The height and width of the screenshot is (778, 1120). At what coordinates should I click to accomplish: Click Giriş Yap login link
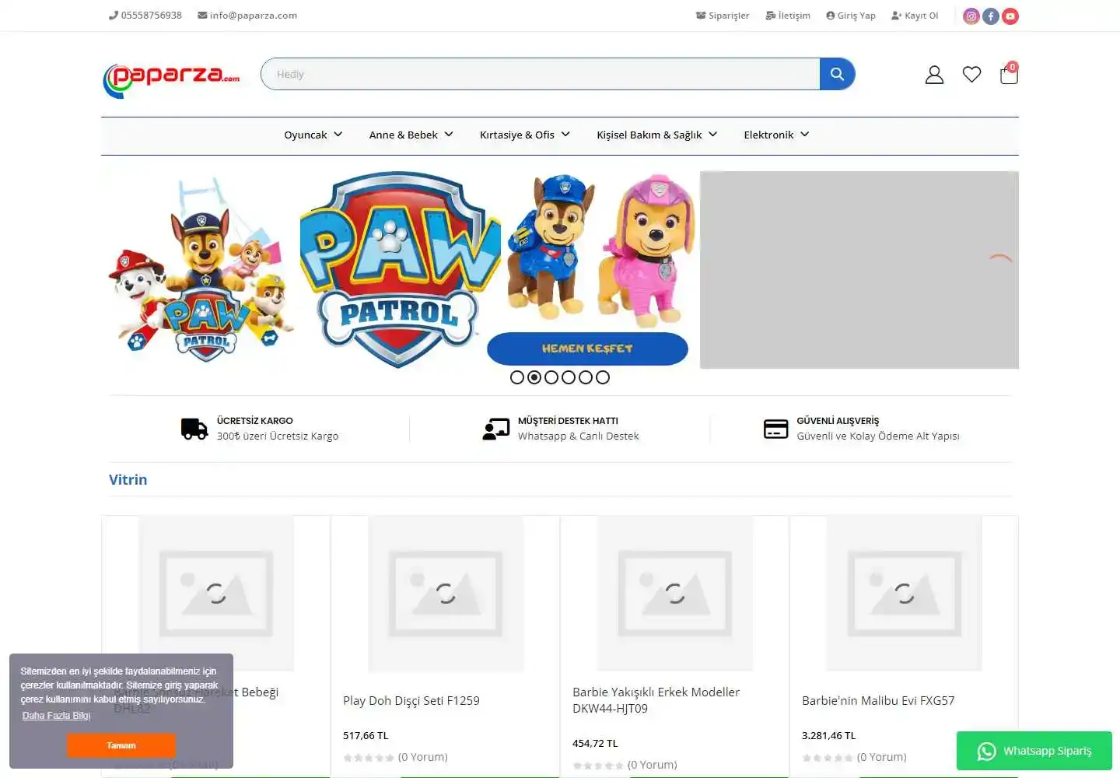pos(851,16)
